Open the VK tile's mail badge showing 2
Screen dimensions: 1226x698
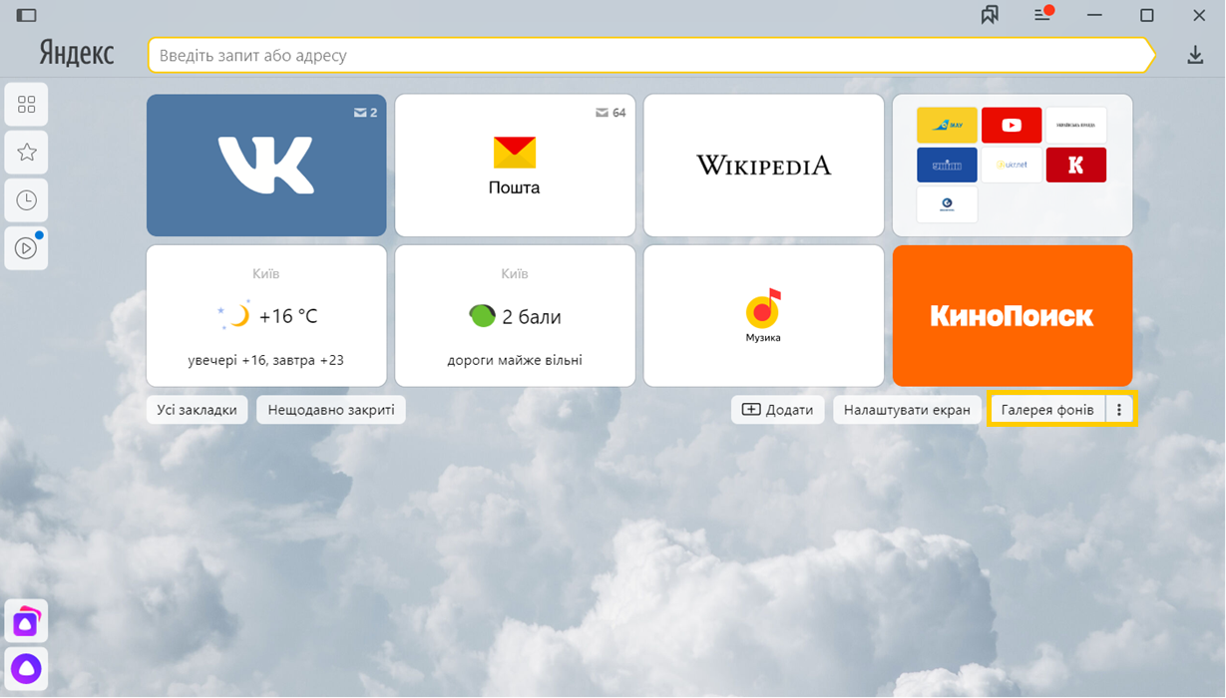[x=365, y=113]
